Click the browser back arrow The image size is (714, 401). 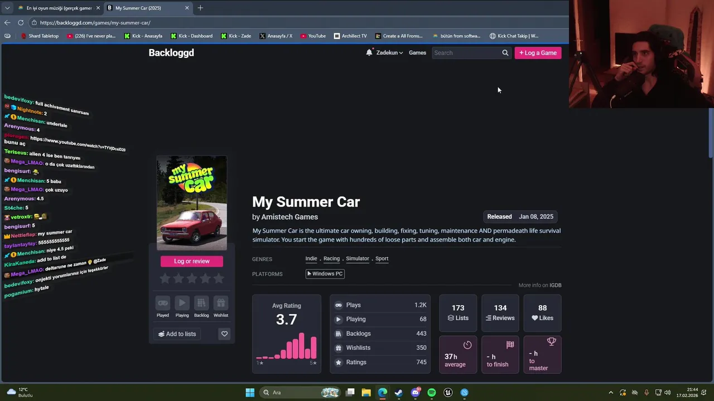[x=7, y=22]
